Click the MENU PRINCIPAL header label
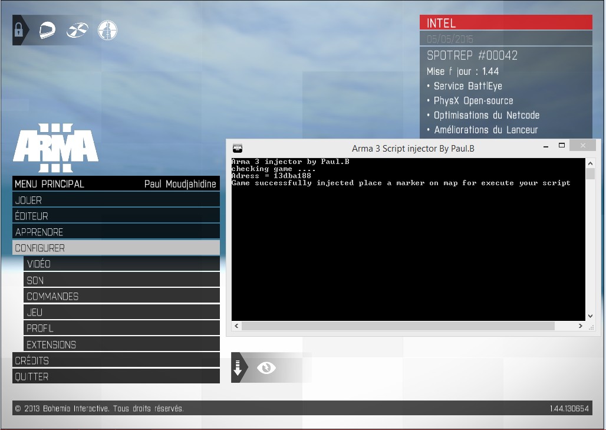Image resolution: width=606 pixels, height=430 pixels. click(x=49, y=184)
